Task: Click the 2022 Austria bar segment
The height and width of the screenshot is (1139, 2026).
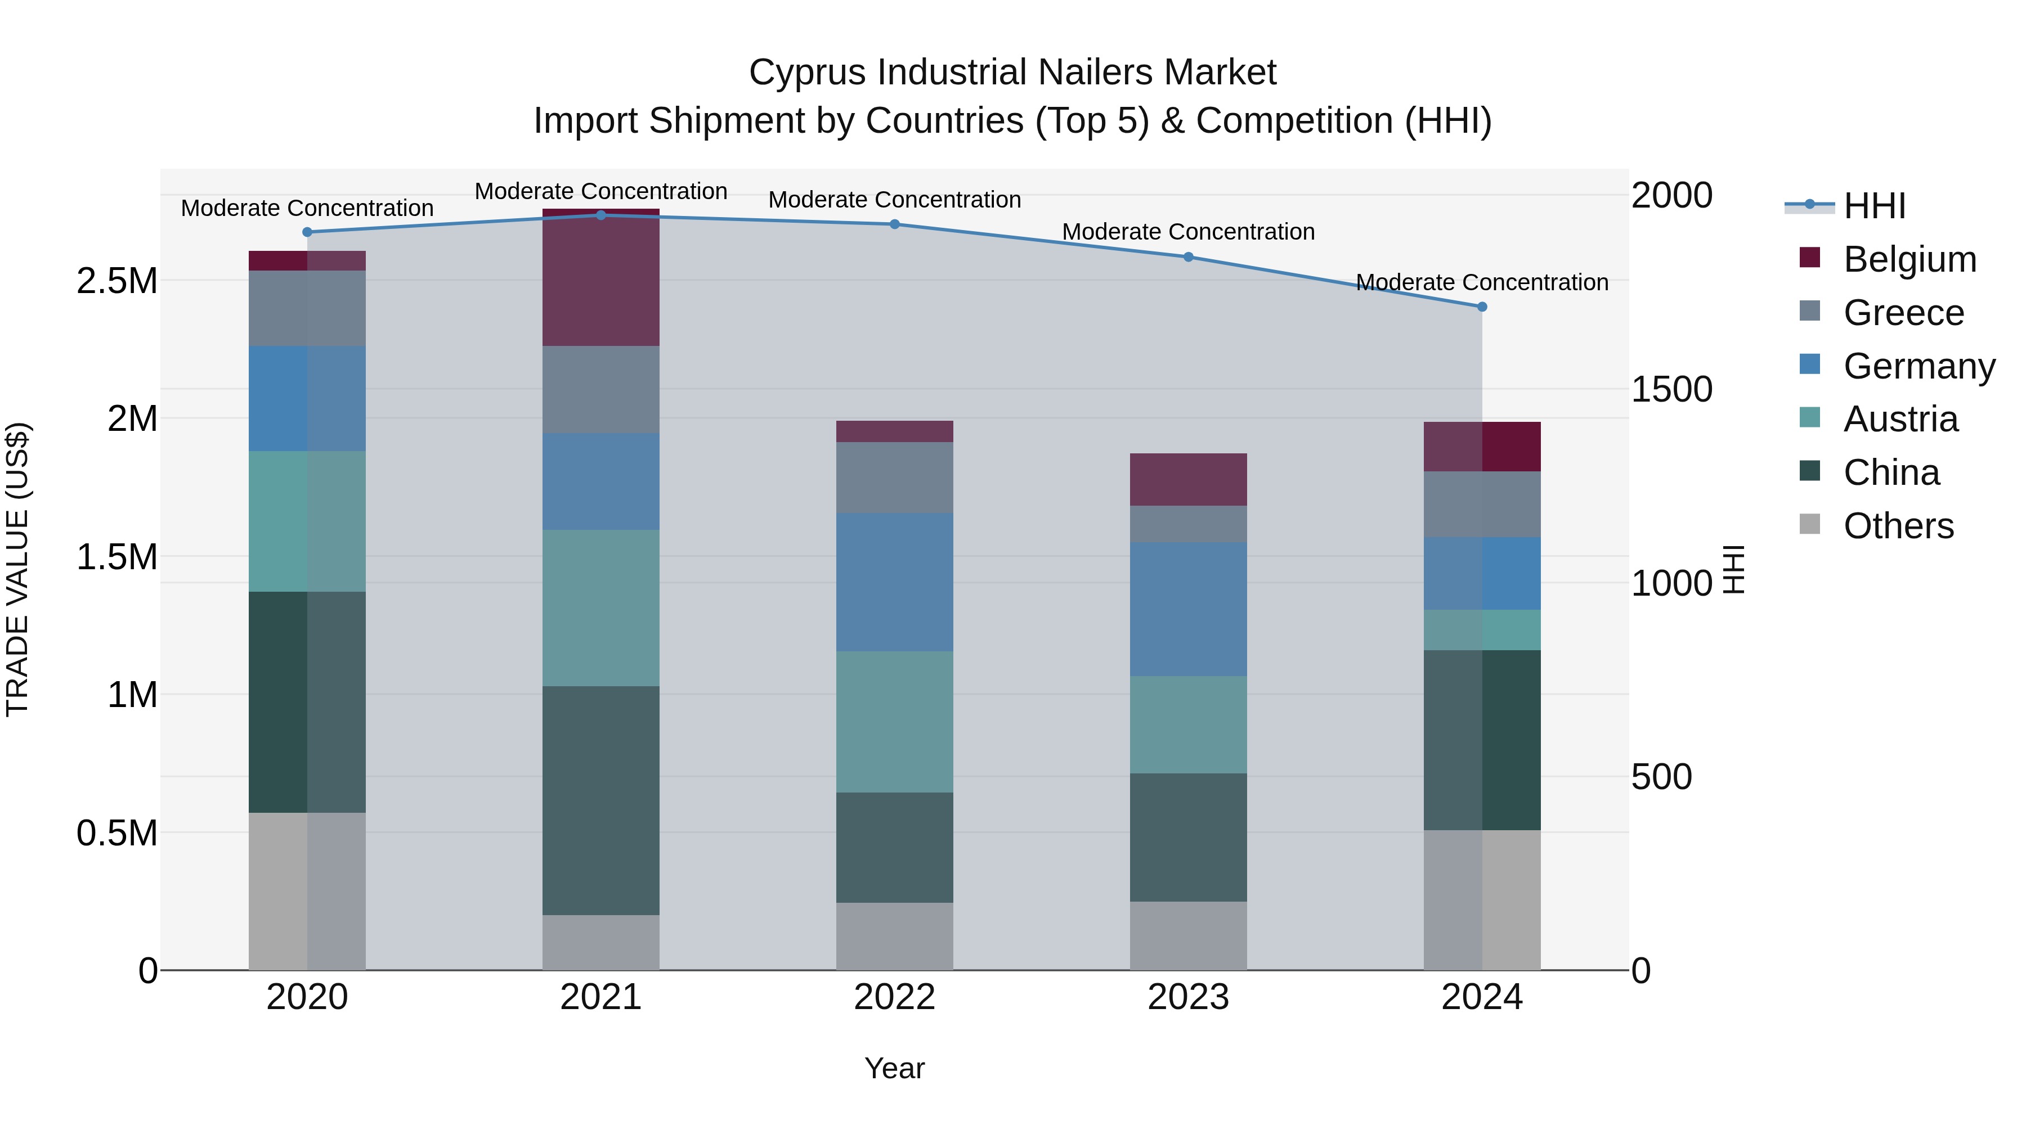Action: (894, 722)
